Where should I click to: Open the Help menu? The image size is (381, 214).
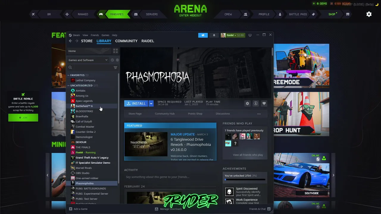click(x=115, y=35)
